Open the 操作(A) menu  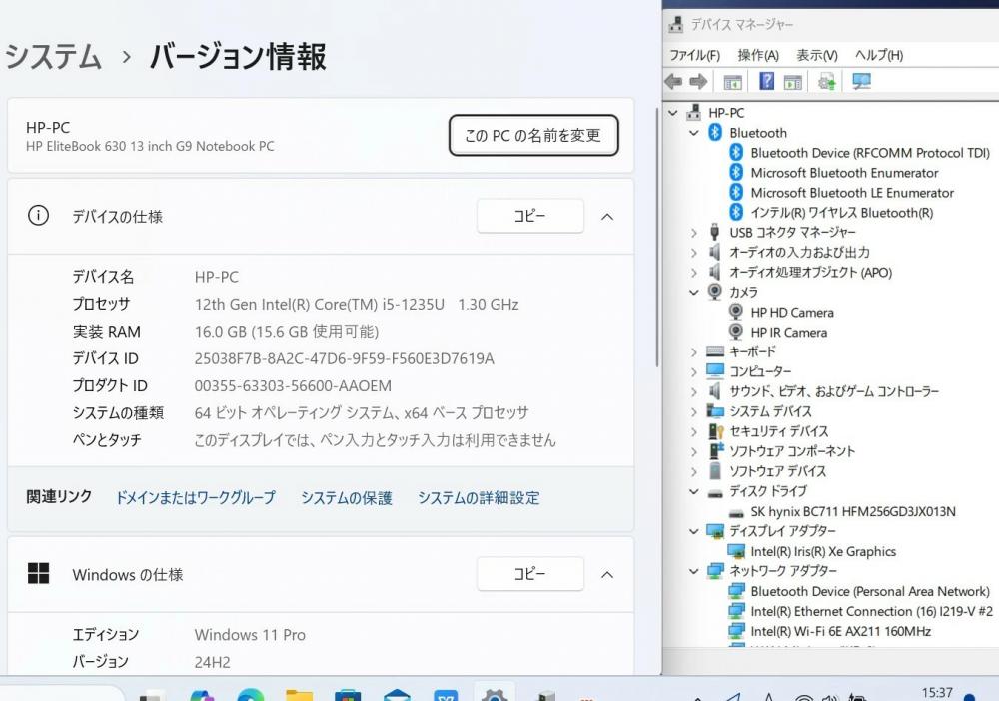coord(758,55)
